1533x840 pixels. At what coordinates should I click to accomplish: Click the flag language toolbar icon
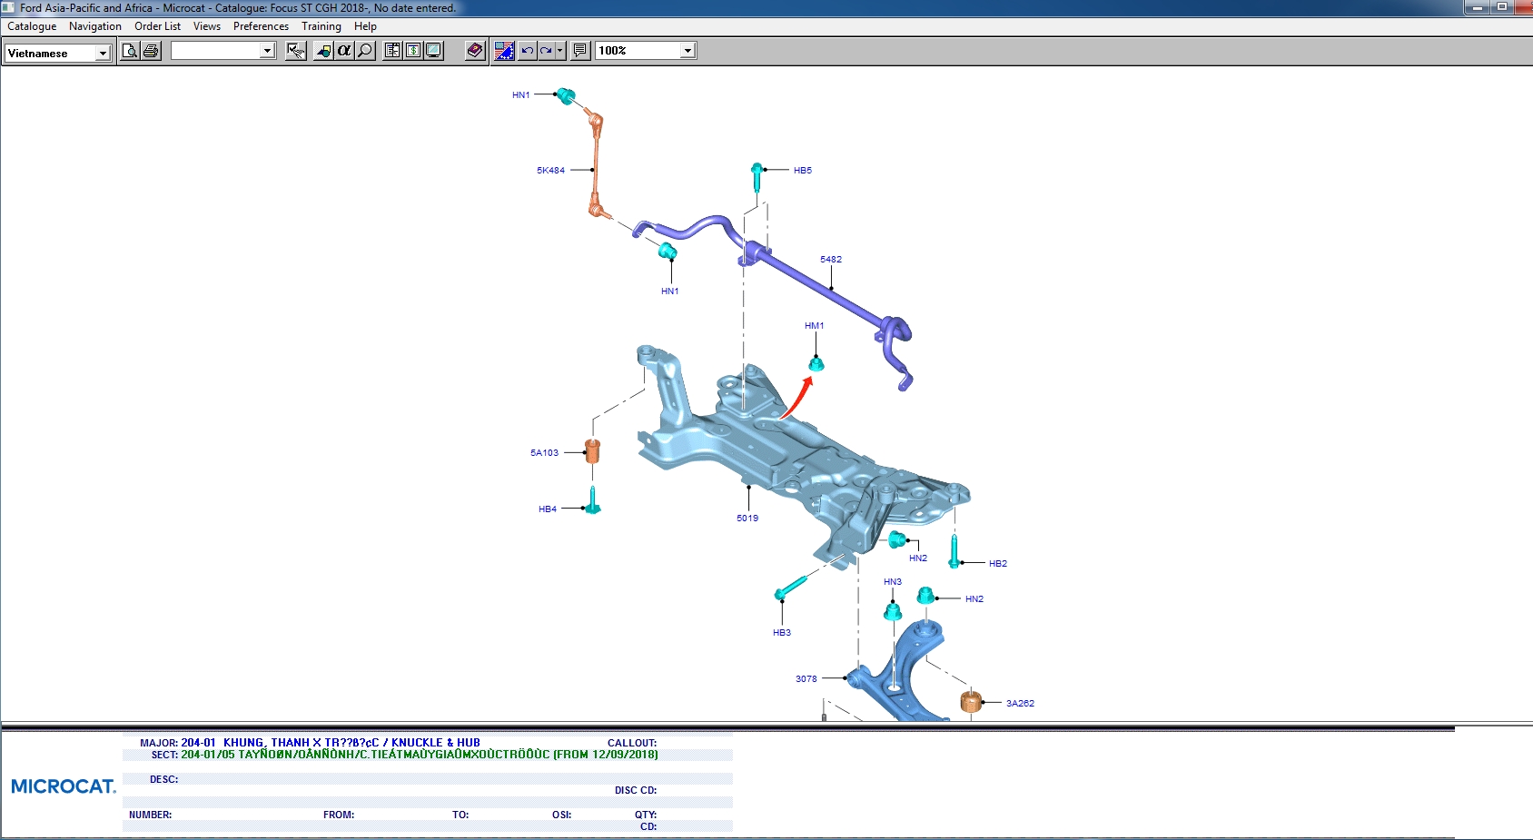pyautogui.click(x=505, y=51)
